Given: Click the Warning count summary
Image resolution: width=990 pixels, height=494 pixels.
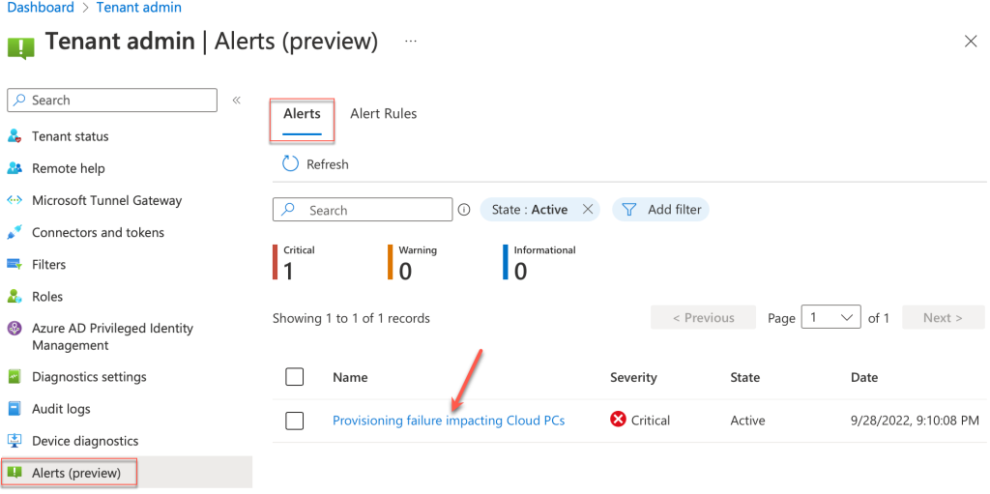Looking at the screenshot, I should coord(412,262).
